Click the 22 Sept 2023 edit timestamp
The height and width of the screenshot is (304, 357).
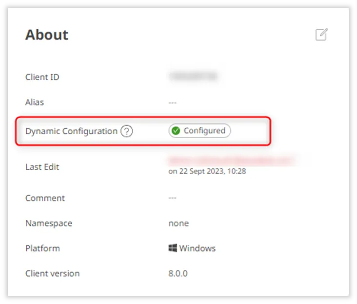pyautogui.click(x=207, y=171)
